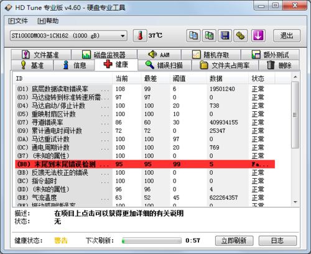Select row (05) 重映射扇区计数
The height and width of the screenshot is (254, 311).
145,114
